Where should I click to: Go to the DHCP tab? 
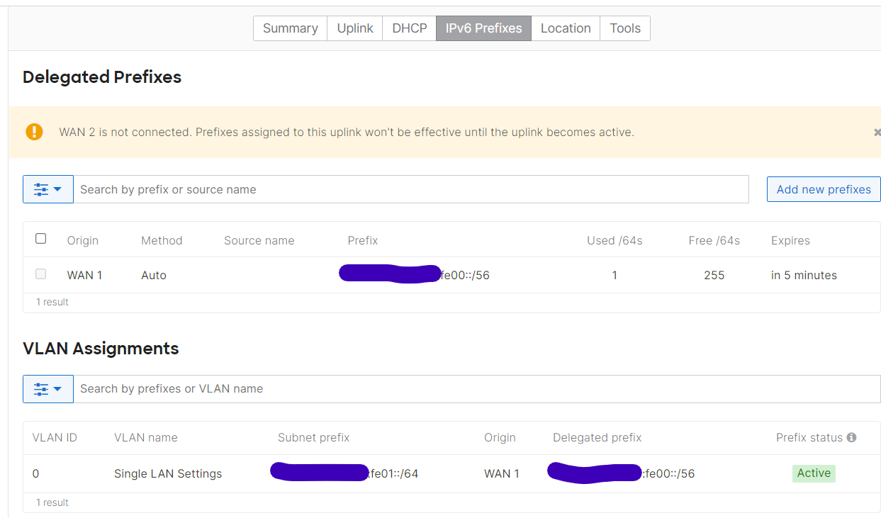point(410,28)
